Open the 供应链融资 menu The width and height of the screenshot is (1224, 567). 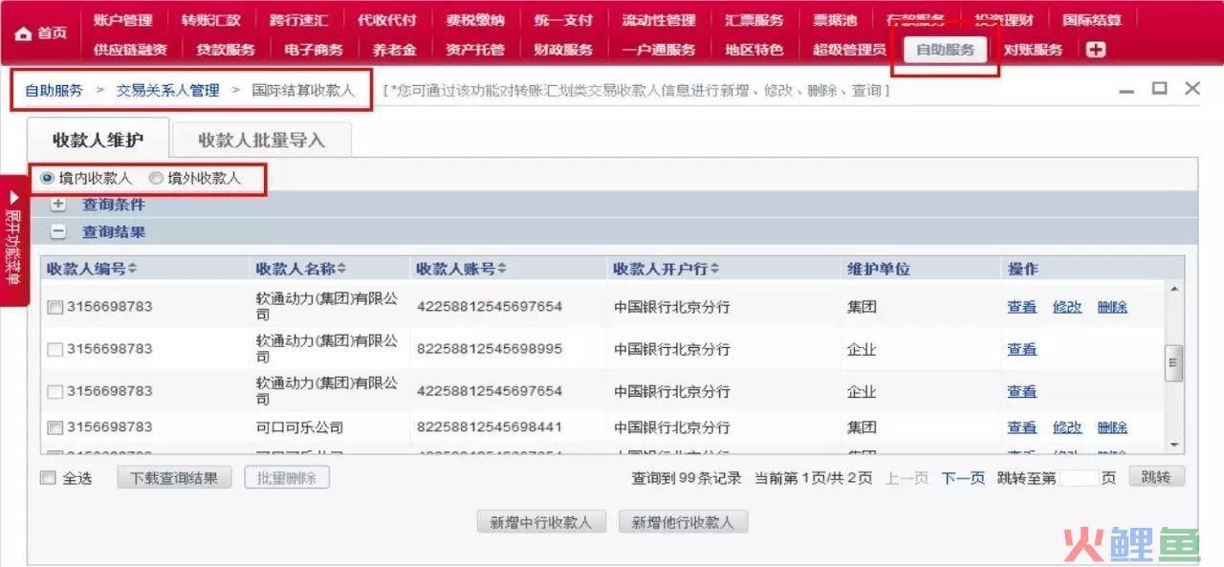coord(131,50)
